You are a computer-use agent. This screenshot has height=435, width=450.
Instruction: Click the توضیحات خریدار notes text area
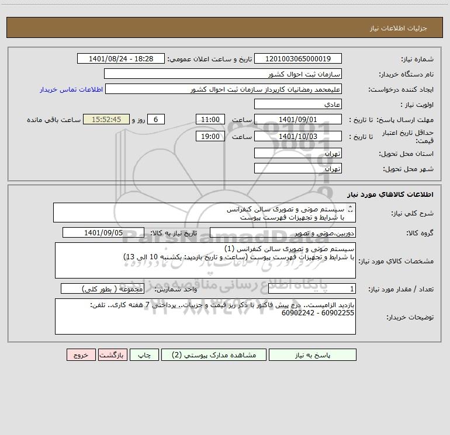pyautogui.click(x=205, y=316)
